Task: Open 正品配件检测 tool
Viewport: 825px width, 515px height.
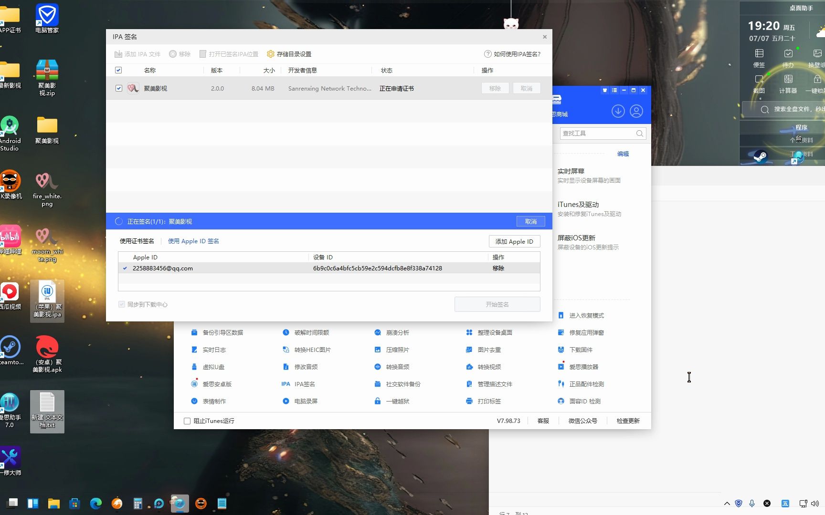Action: (x=581, y=384)
